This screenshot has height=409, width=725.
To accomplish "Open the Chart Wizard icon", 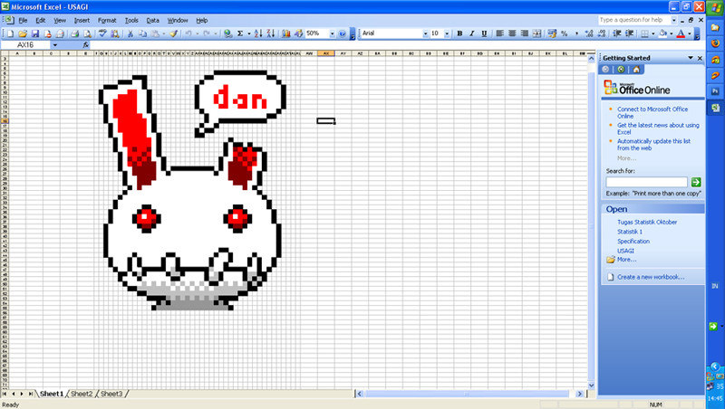I will 286,33.
